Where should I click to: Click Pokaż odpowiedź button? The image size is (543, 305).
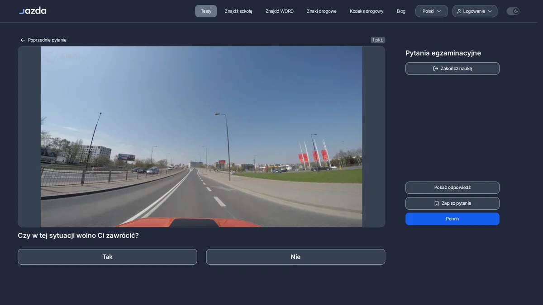tap(452, 188)
